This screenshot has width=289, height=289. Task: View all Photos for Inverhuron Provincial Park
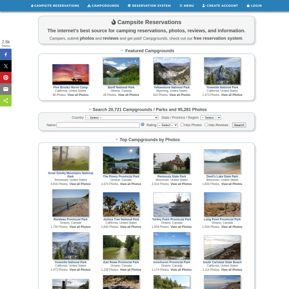coord(181,270)
